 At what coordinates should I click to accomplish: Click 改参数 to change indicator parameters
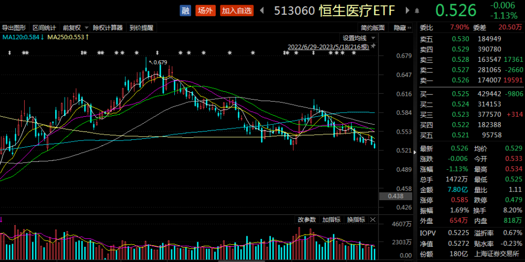pyautogui.click(x=307, y=220)
